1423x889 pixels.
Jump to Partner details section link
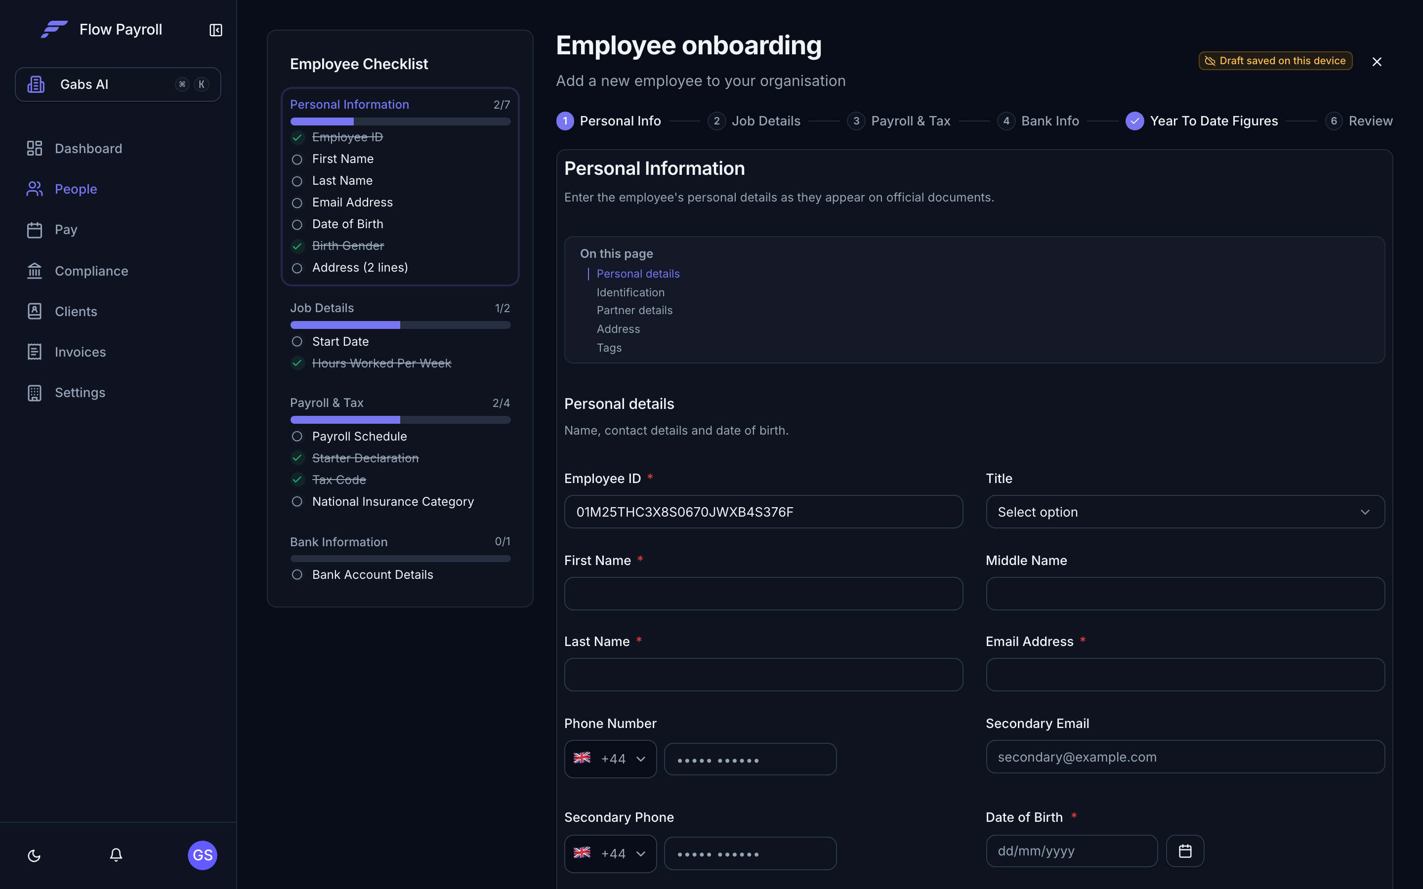[x=634, y=311]
